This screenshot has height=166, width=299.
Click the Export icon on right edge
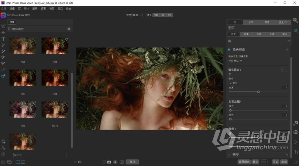coord(296,152)
